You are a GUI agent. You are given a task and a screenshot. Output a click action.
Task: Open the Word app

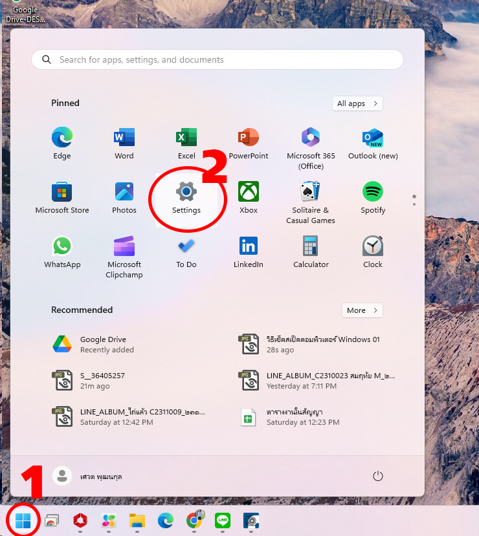(124, 143)
